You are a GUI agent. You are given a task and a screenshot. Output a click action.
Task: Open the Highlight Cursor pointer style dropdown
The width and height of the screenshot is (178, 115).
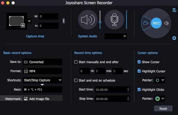160,80
